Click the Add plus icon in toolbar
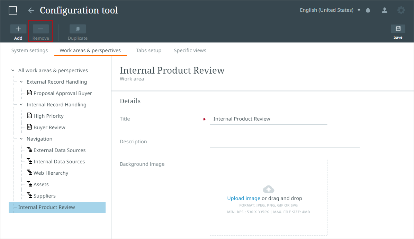Viewport: 414px width, 239px height. click(x=18, y=29)
